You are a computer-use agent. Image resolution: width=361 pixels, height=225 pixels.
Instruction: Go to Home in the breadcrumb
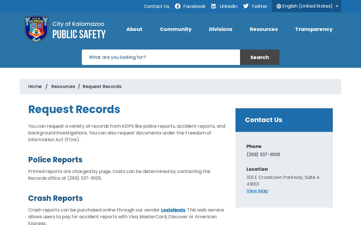[x=35, y=87]
